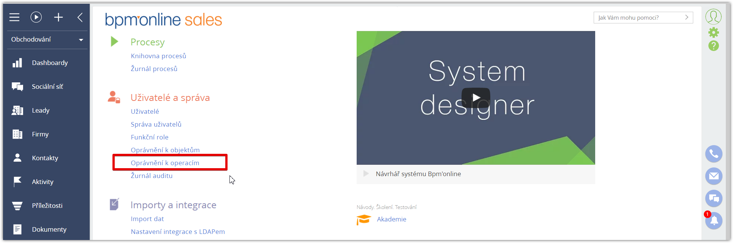733x243 pixels.
Task: Open Uživatelé link
Action: pyautogui.click(x=145, y=111)
